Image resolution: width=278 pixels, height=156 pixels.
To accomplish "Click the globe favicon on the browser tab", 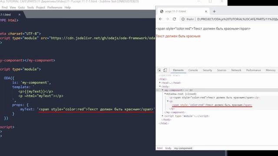I will 162,11.
